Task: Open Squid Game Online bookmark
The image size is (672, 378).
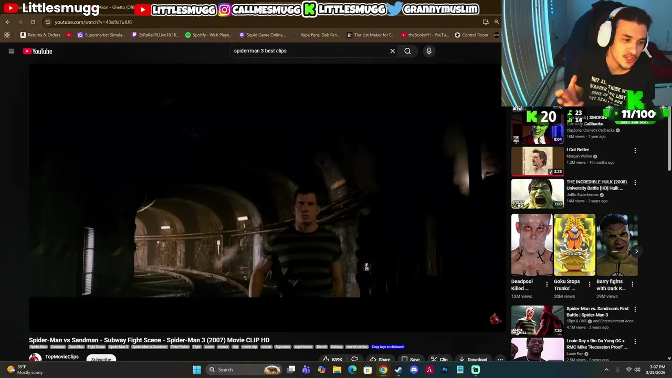Action: pyautogui.click(x=262, y=35)
